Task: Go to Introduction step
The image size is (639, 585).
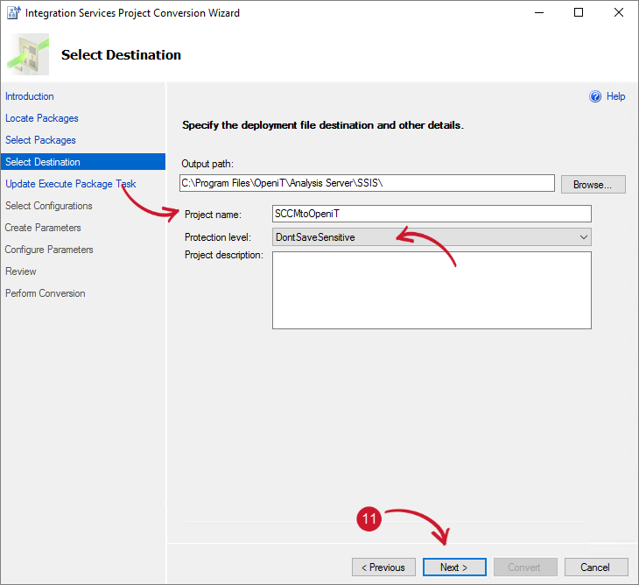Action: (x=30, y=96)
